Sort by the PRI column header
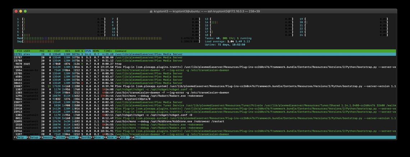 click(42, 51)
